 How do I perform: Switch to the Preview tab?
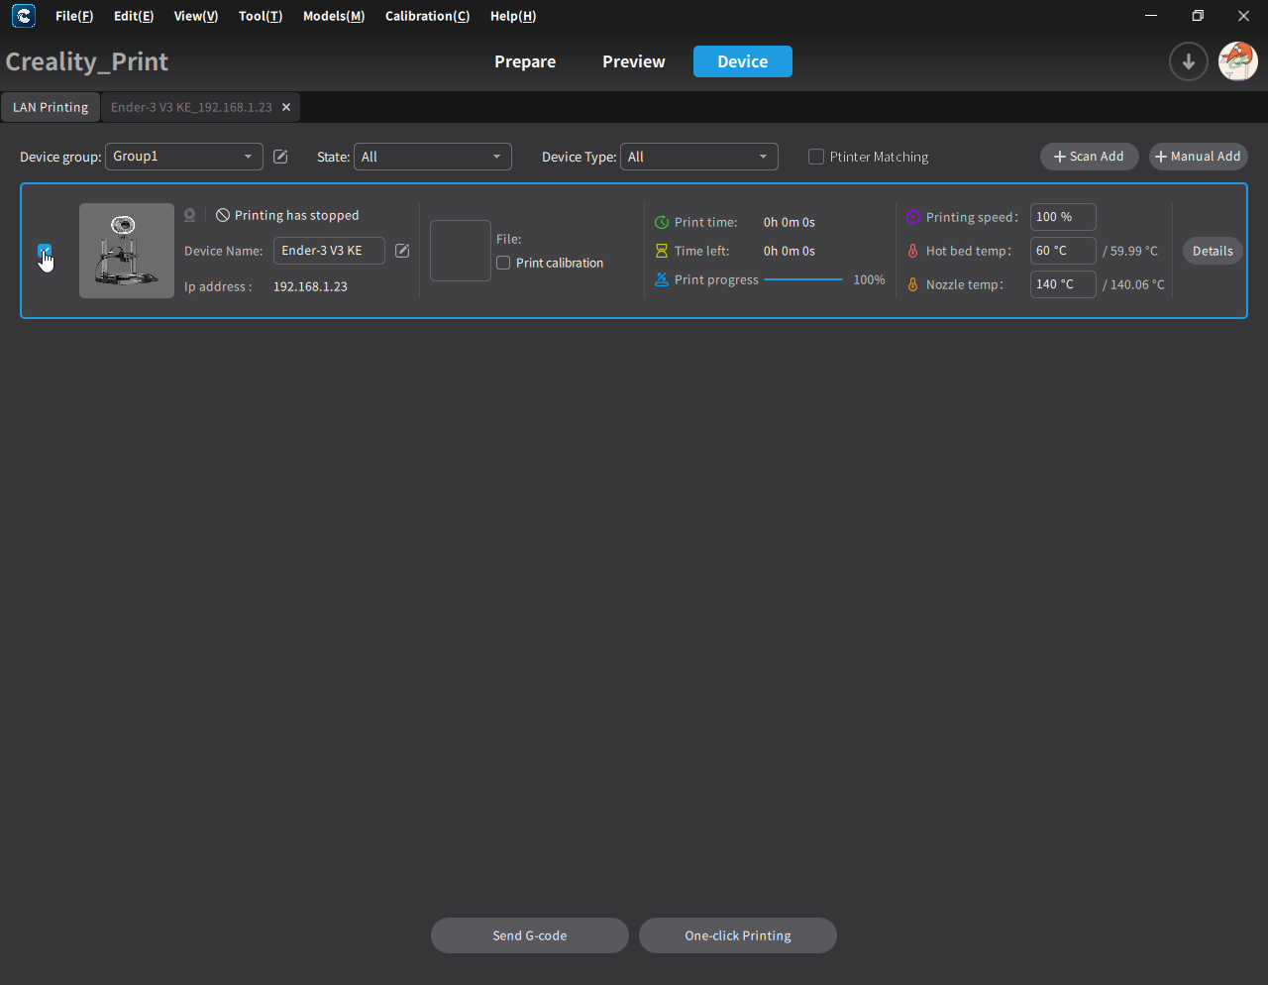(634, 61)
